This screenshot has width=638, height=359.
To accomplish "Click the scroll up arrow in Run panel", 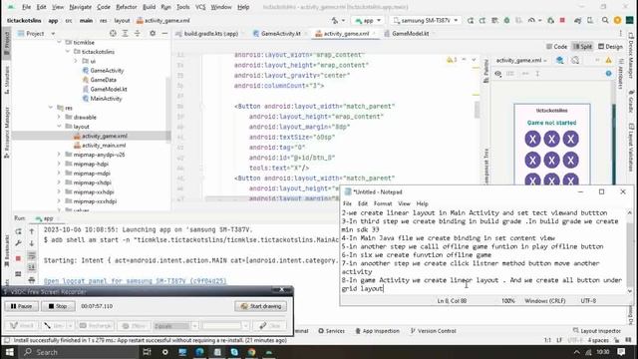I will pos(32,231).
